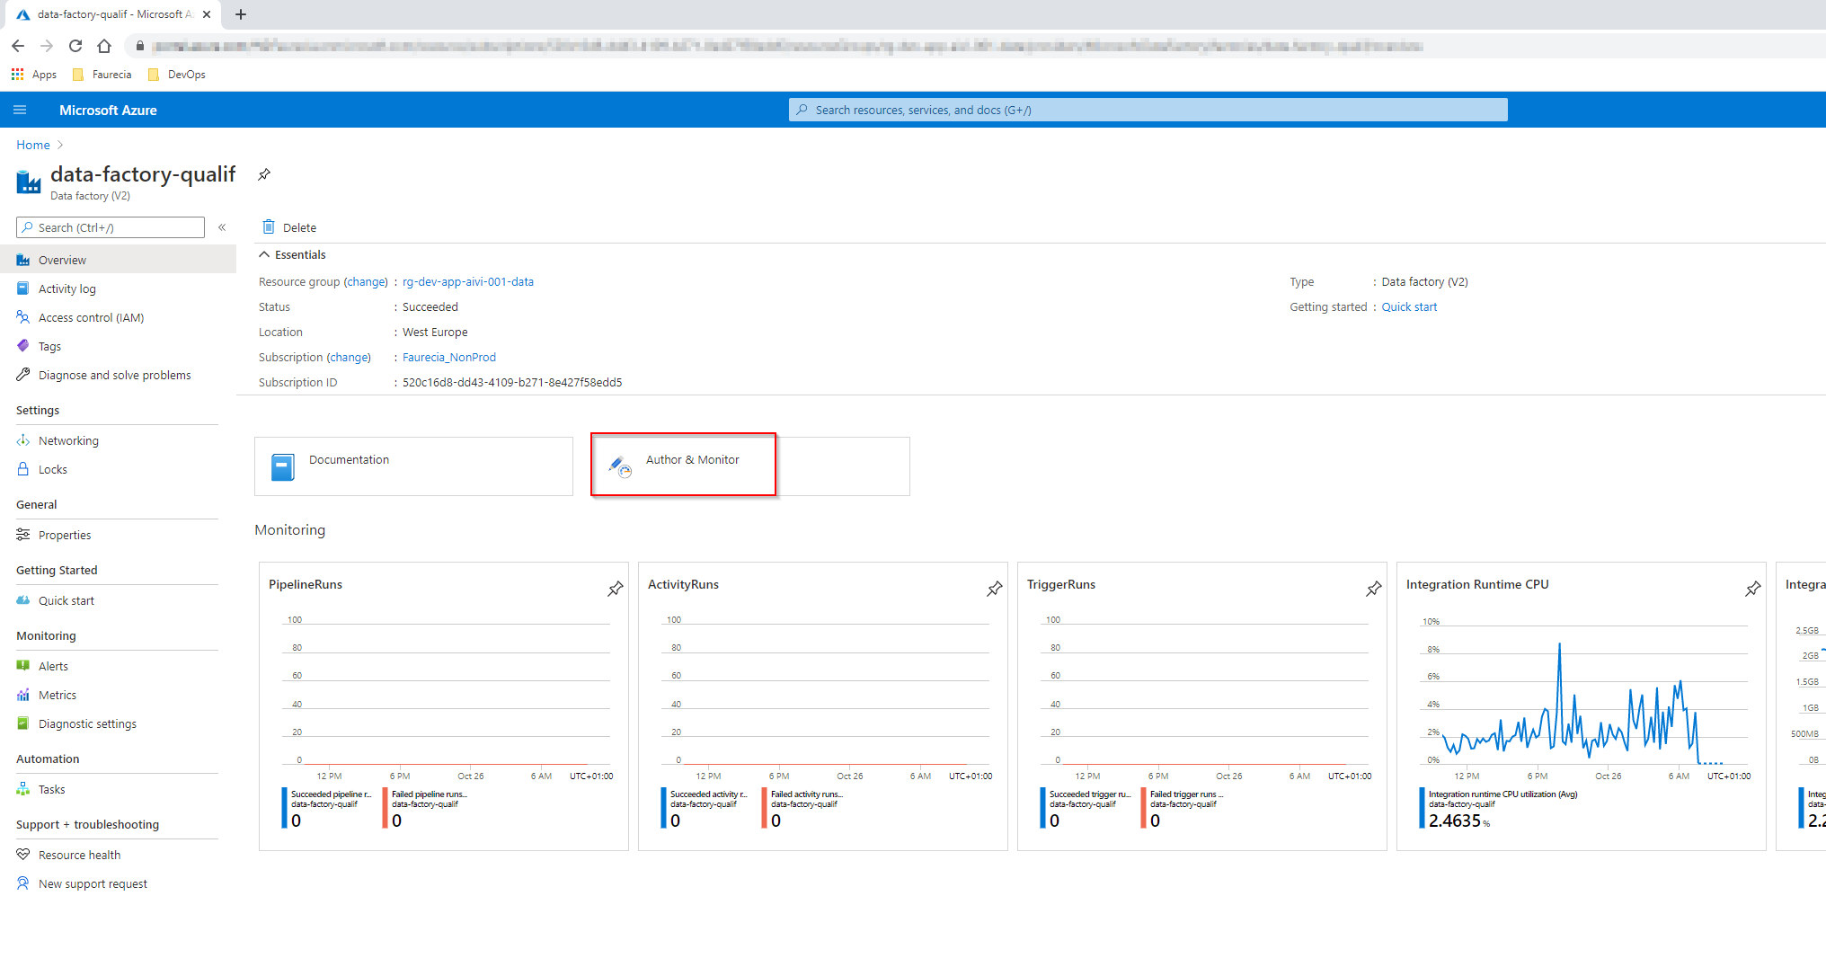
Task: Open the rg-dev-app-aivi-001-data resource group link
Action: (468, 281)
